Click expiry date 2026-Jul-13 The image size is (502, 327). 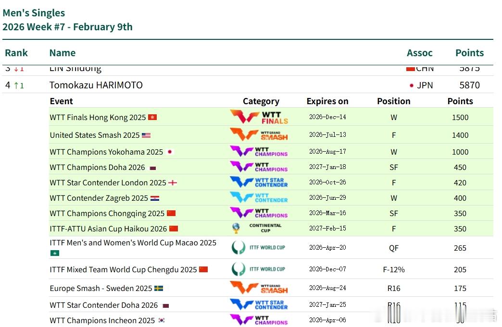coord(327,135)
